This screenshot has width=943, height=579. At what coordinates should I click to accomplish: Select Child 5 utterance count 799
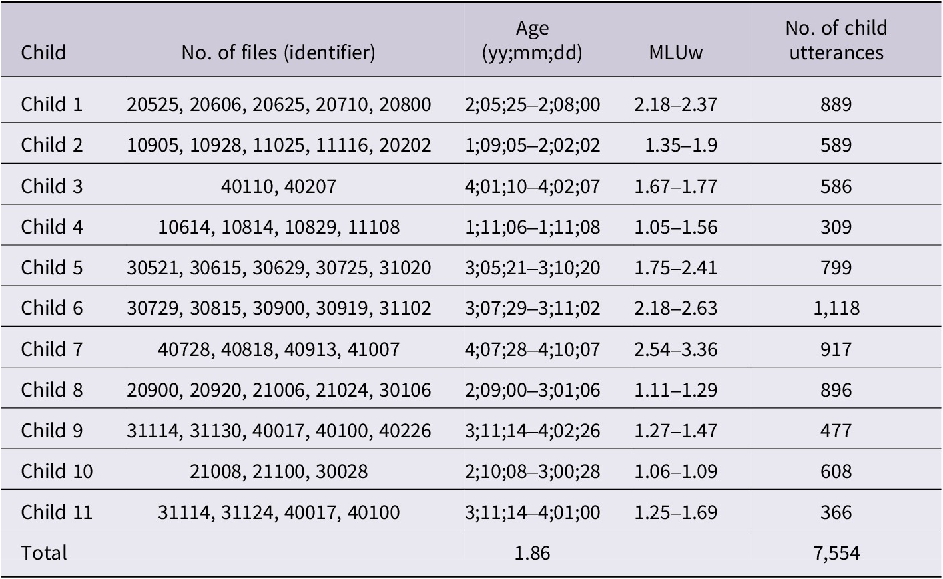(836, 268)
